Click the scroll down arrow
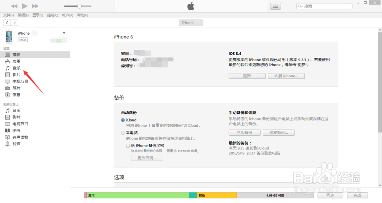 [380, 185]
